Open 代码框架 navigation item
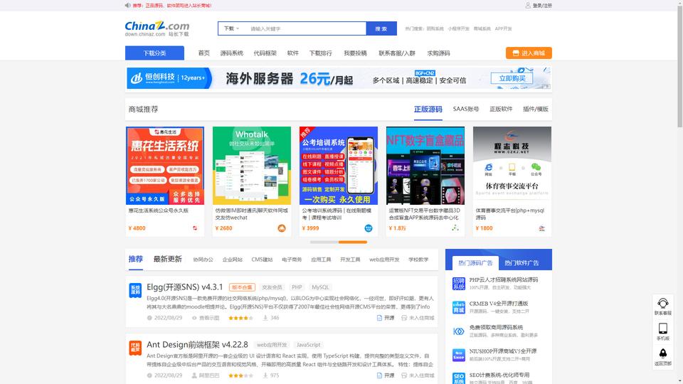This screenshot has height=384, width=683. [265, 53]
